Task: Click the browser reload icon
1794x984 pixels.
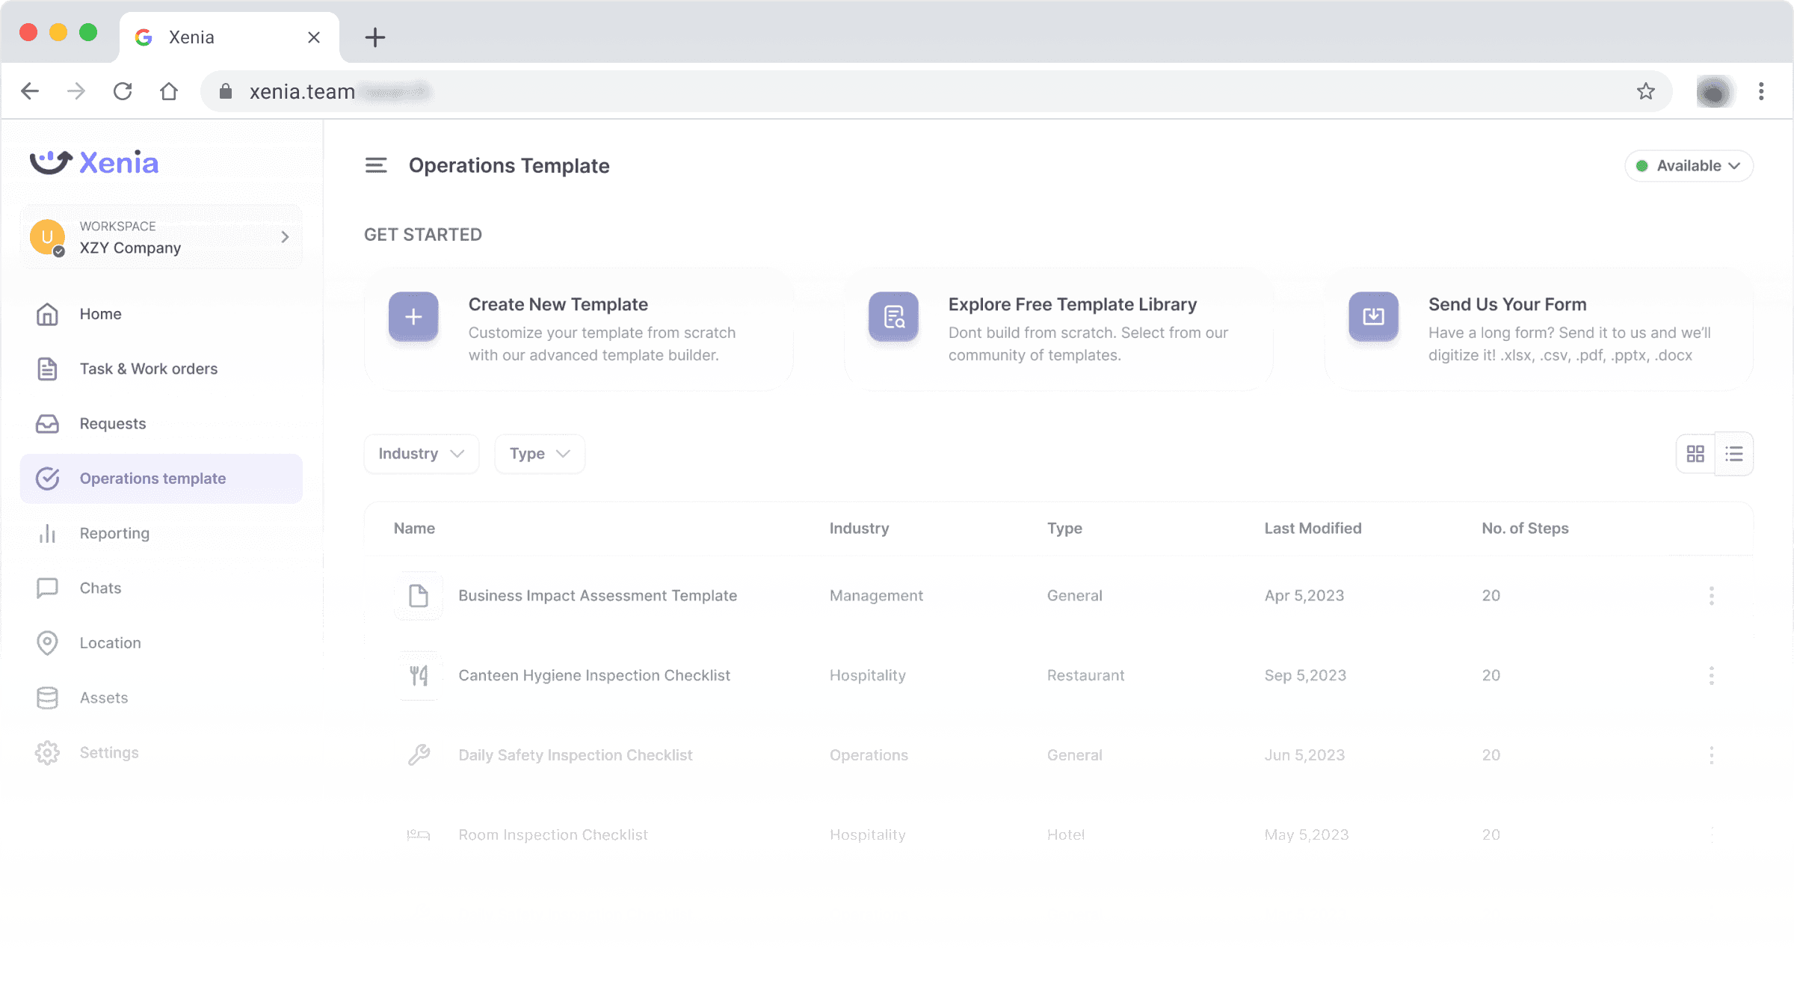Action: [x=123, y=91]
